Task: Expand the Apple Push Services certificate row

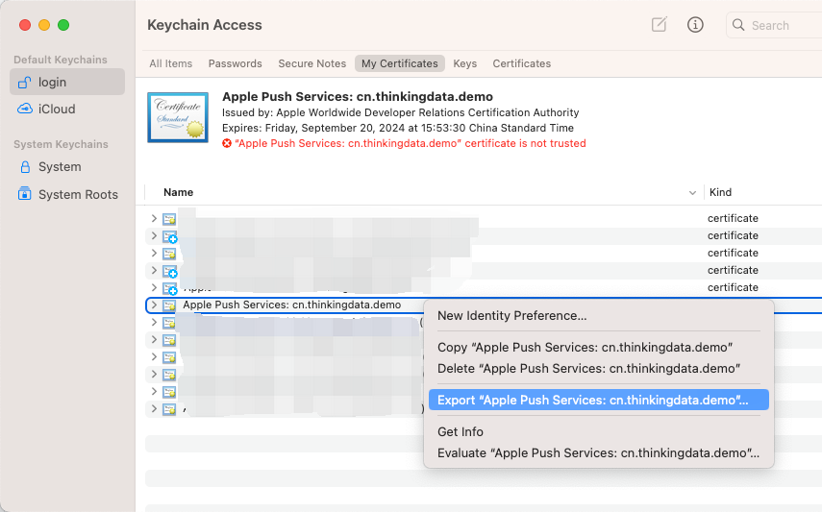Action: (x=154, y=305)
